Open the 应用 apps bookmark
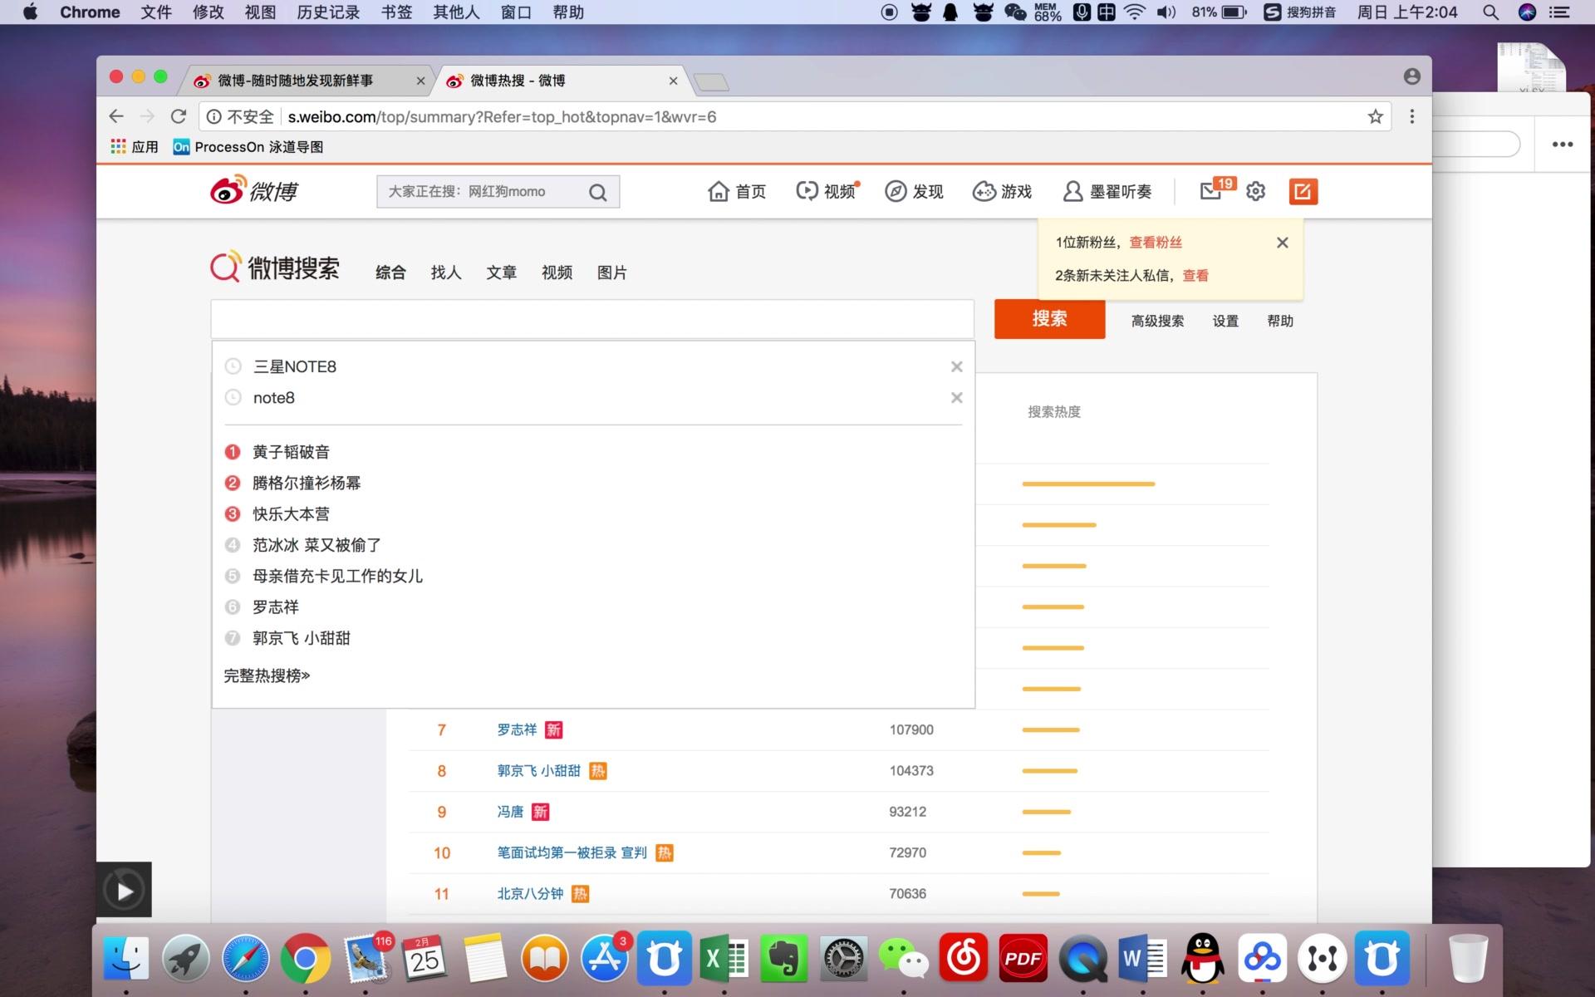 [134, 147]
